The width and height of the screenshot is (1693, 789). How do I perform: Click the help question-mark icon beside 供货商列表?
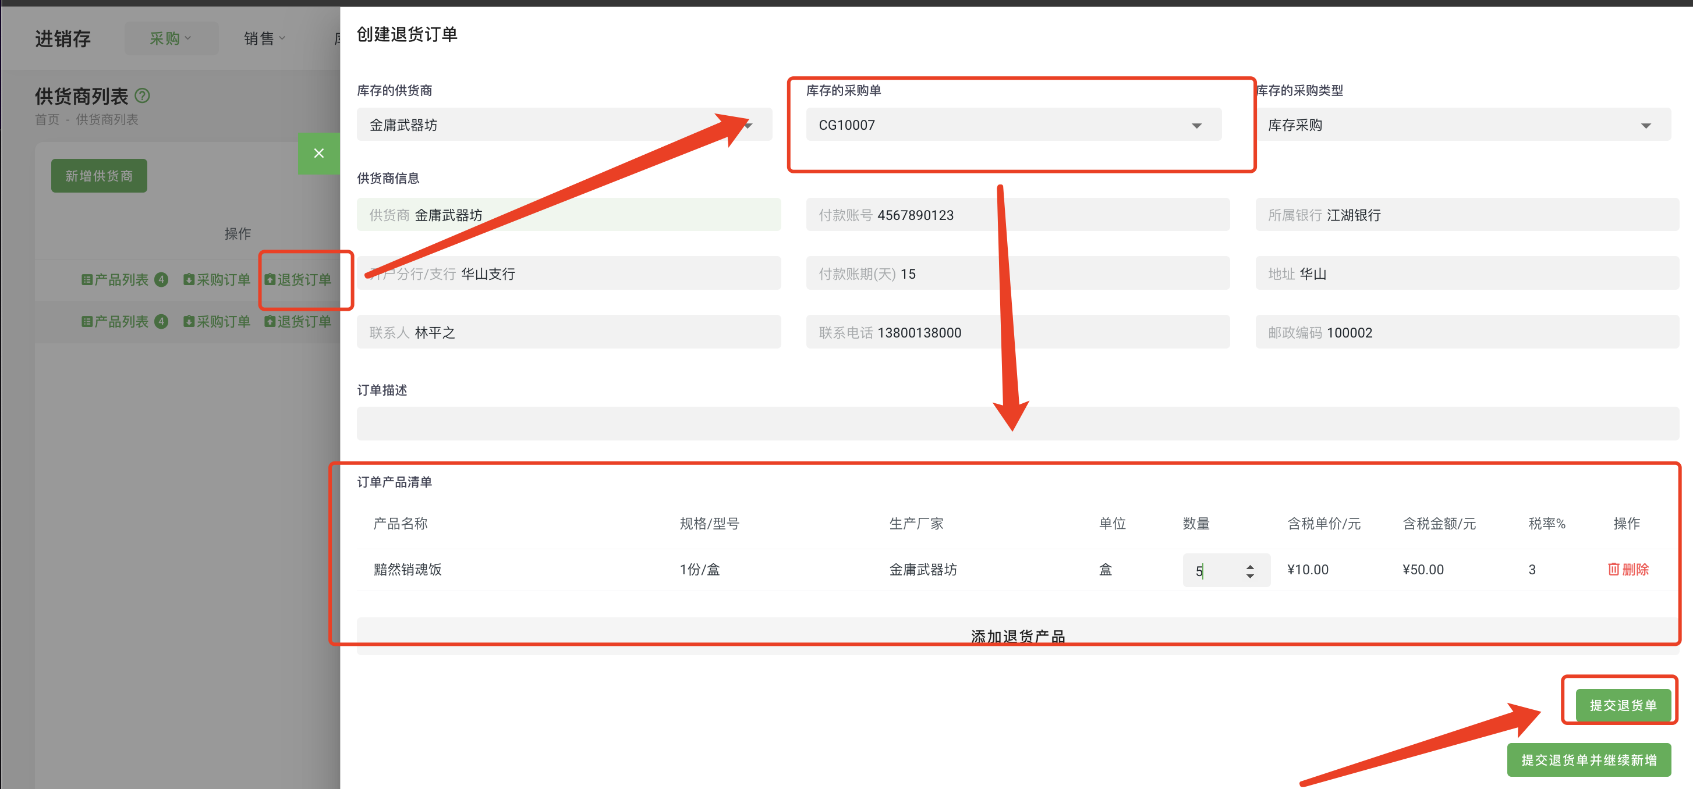point(142,96)
